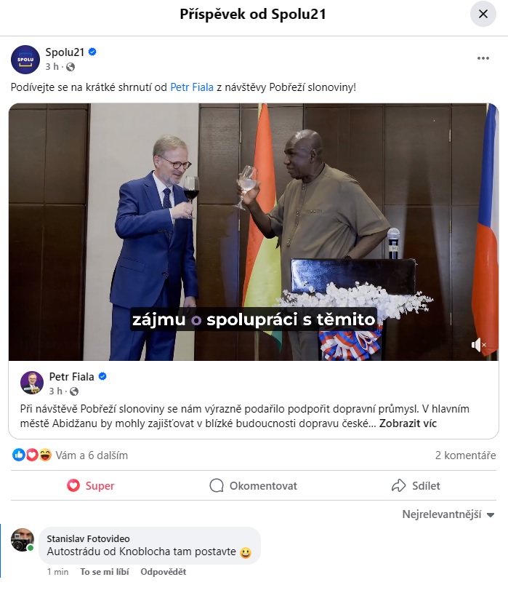
Task: Click the Spolu21 page profile picture
Action: 25,60
